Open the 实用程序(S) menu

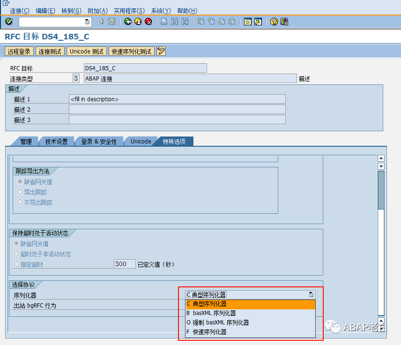129,11
